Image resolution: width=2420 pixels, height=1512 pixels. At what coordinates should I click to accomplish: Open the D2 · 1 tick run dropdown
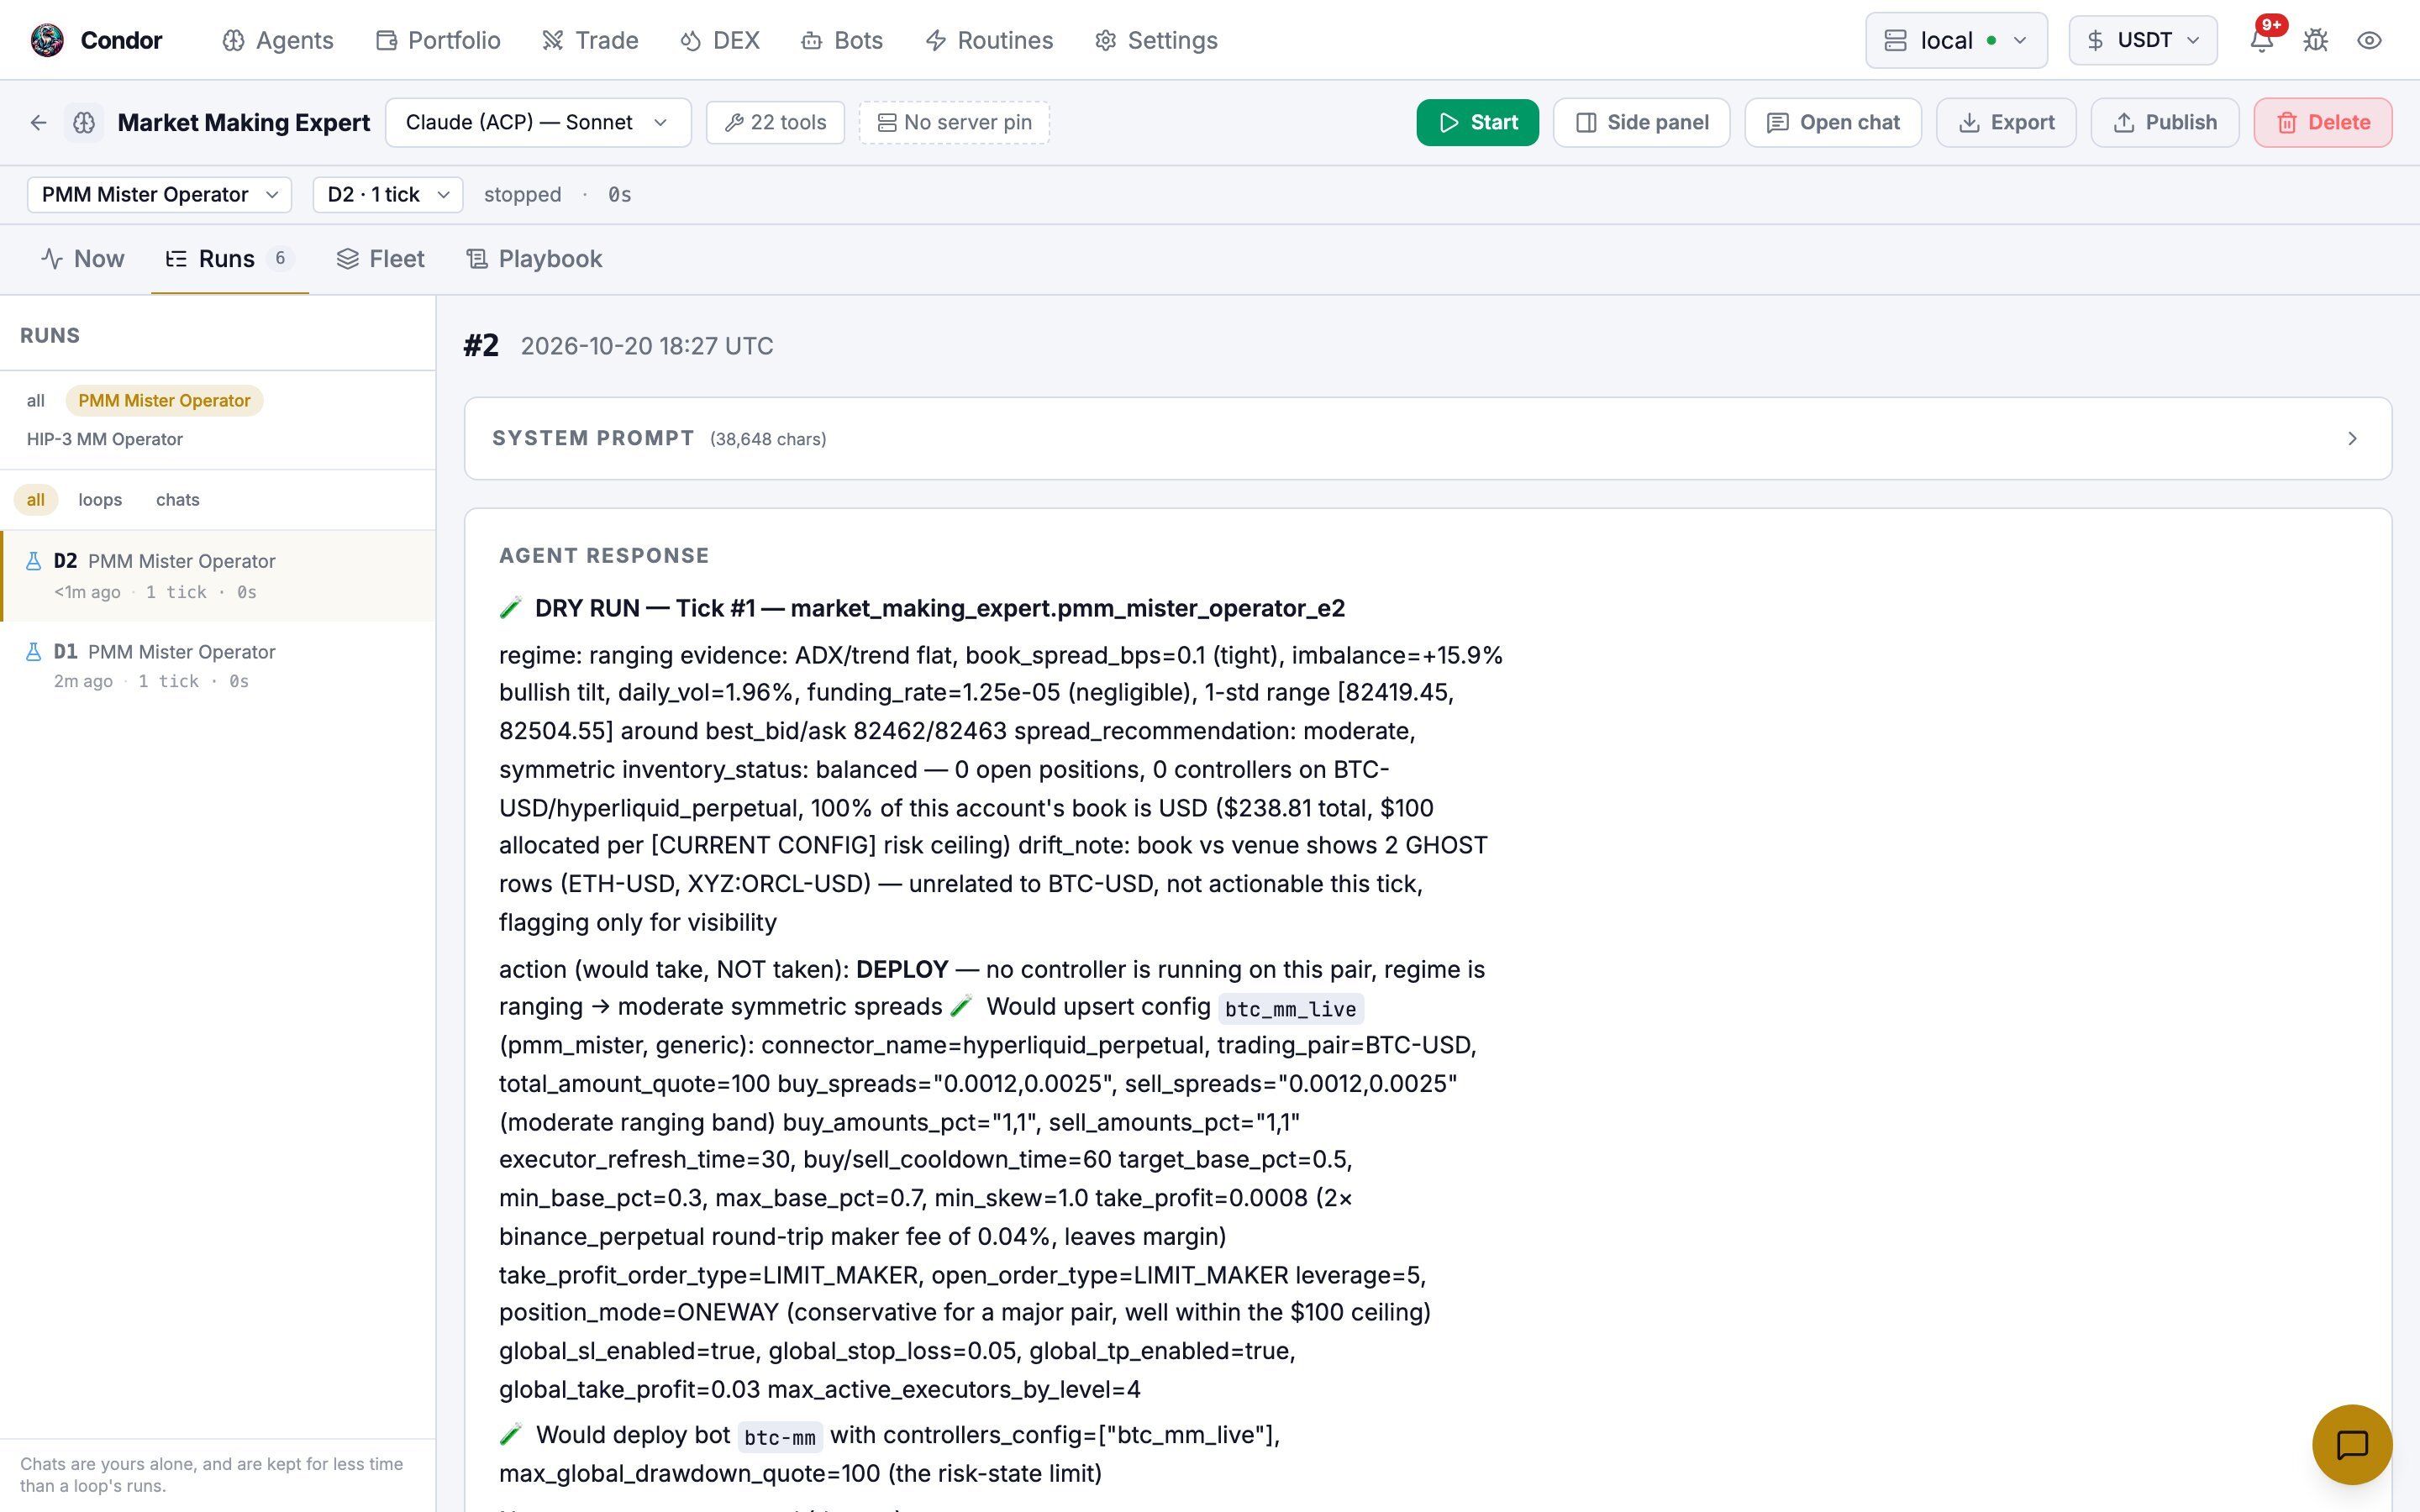[x=388, y=194]
